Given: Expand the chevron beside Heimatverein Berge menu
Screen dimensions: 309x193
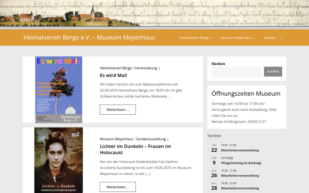Looking at the screenshot, I should [x=212, y=38].
